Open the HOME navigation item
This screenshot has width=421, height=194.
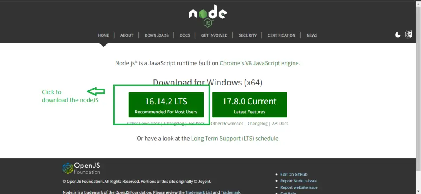(x=103, y=35)
